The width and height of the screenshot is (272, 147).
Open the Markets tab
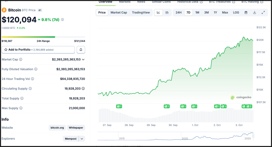tap(124, 2)
